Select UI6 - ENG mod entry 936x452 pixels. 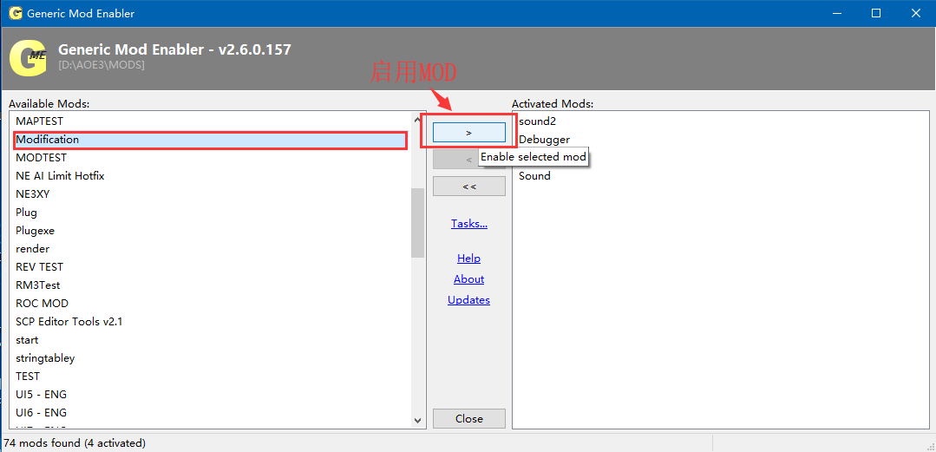click(x=210, y=413)
